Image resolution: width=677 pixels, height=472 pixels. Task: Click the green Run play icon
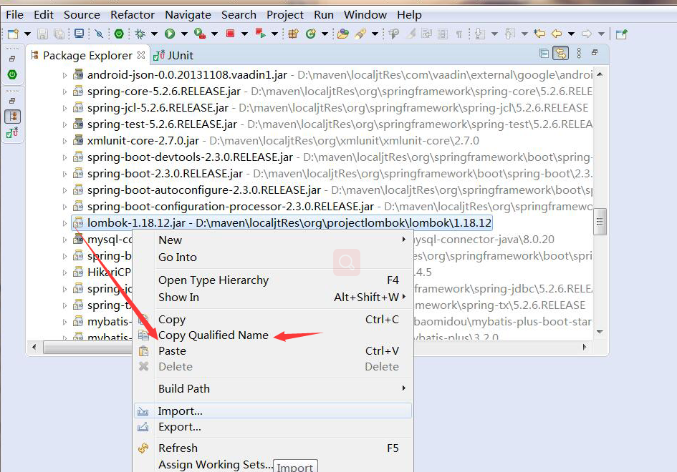(170, 34)
